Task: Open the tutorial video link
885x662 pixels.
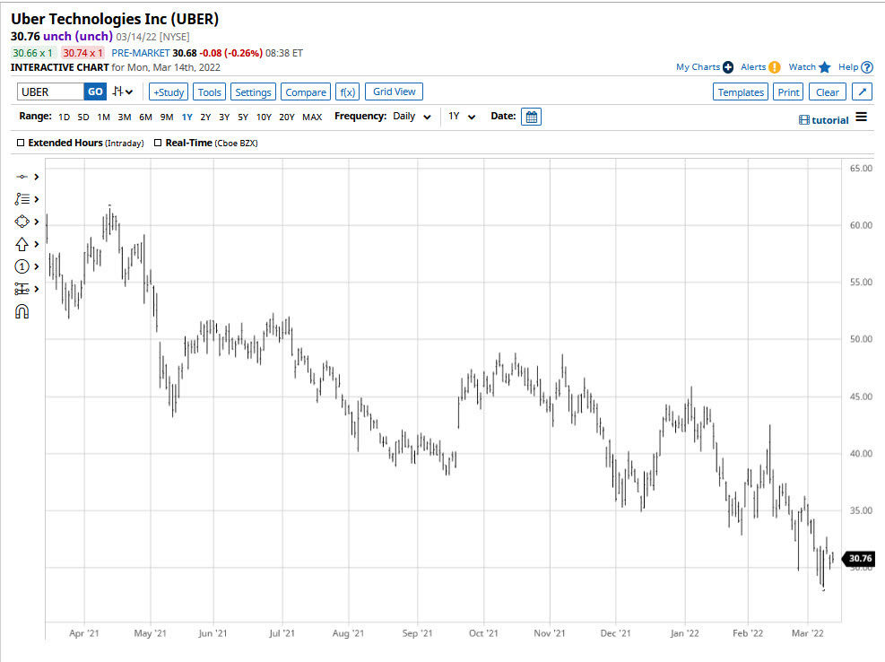Action: pos(823,120)
